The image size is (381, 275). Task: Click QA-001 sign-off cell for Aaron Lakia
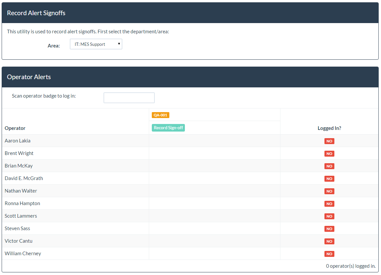tap(214, 141)
